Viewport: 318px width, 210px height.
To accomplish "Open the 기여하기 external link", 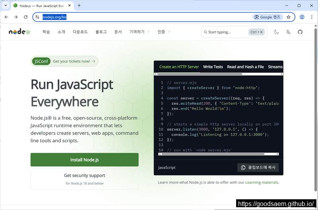I will [140, 32].
